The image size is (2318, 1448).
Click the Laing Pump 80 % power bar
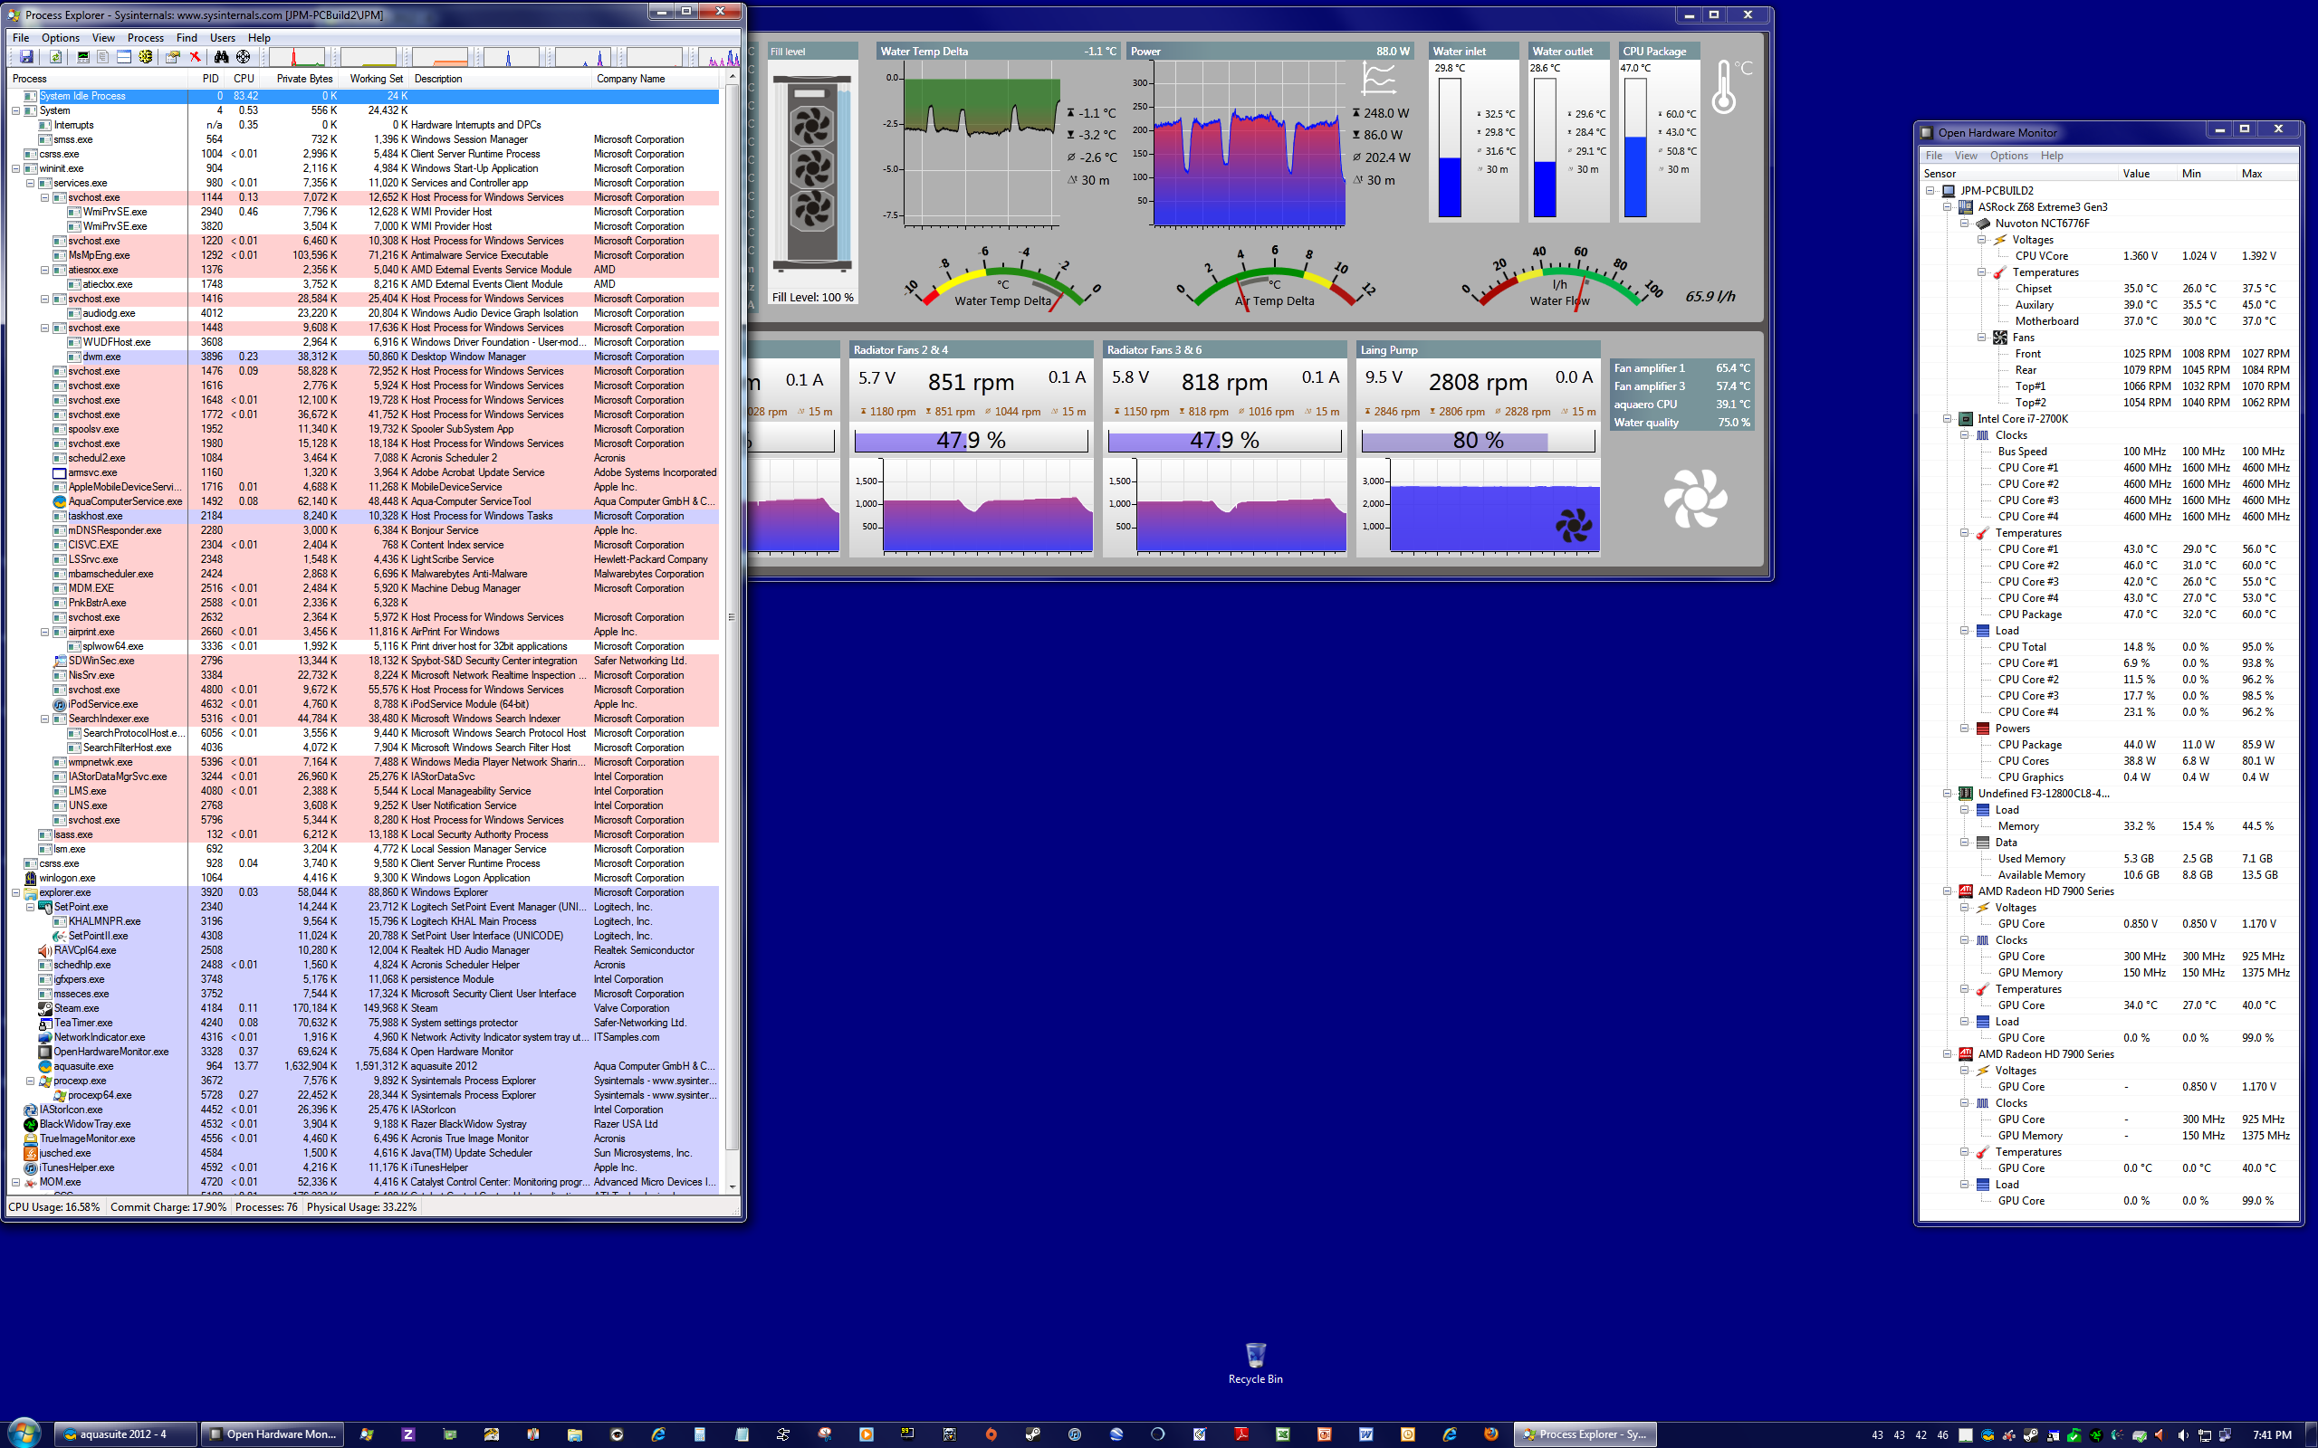1477,441
